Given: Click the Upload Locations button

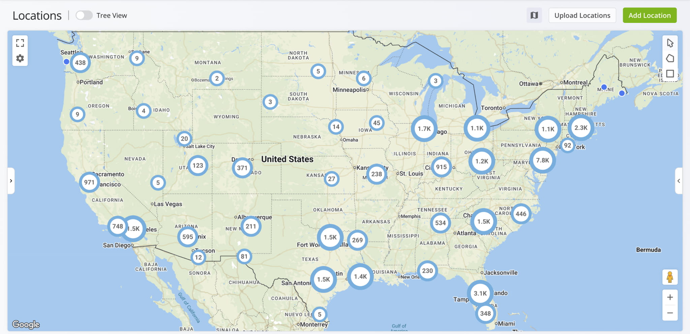Looking at the screenshot, I should click(582, 15).
